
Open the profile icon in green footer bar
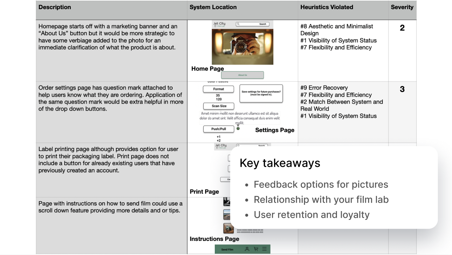click(x=247, y=249)
